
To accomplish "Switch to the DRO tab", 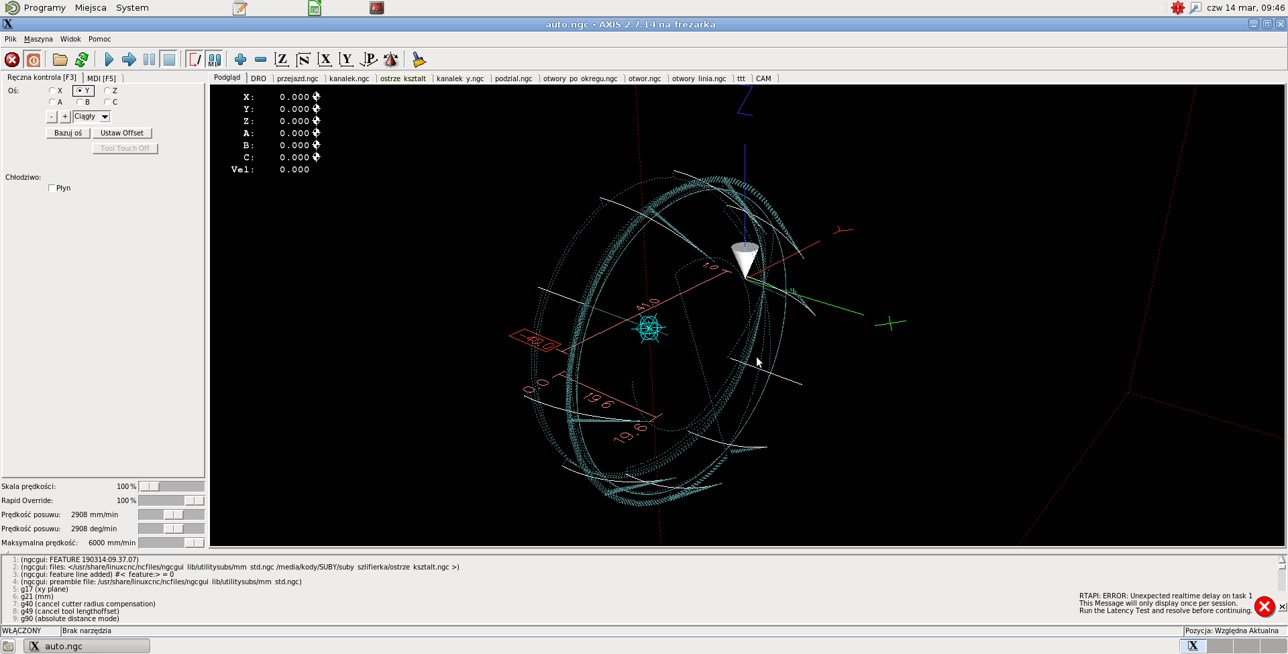I will (258, 78).
